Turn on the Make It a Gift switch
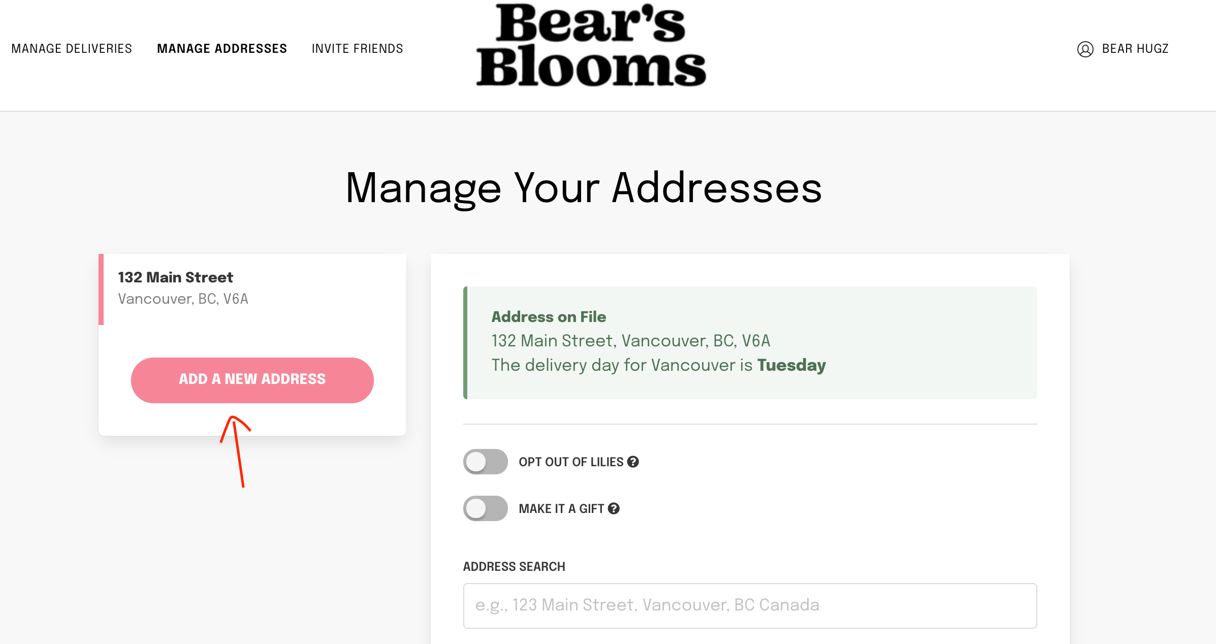 pyautogui.click(x=485, y=508)
